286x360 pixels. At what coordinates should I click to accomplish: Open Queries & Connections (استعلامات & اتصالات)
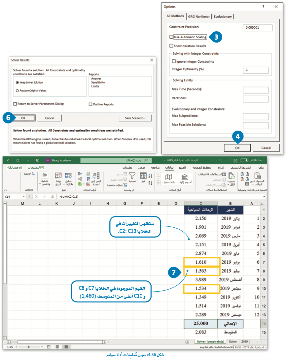[212, 174]
